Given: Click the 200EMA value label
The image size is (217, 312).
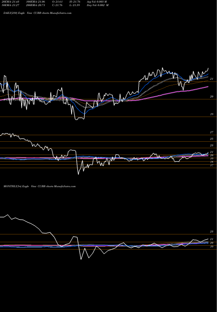Looking at the screenshot, I should (36, 5).
